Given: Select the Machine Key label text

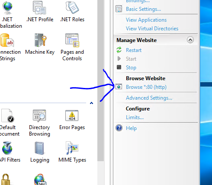Looking at the screenshot, I should pos(40,52).
